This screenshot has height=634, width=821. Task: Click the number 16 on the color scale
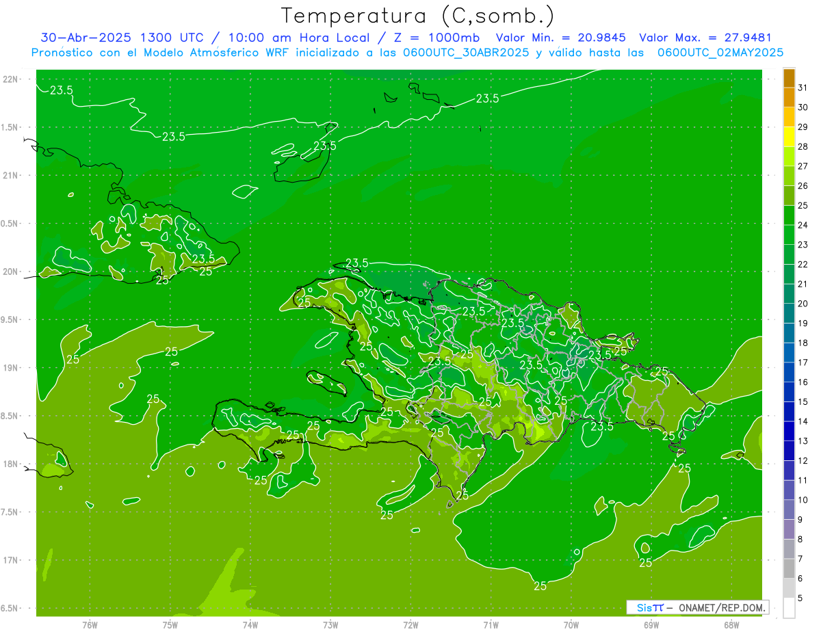[803, 382]
